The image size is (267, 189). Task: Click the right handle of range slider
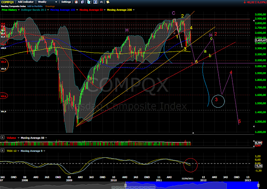click(258, 185)
